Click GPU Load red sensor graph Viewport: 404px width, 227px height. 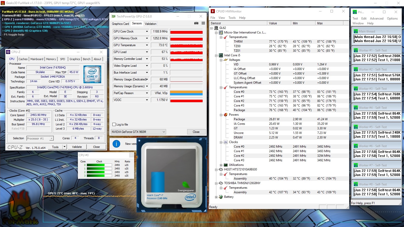coord(186,52)
